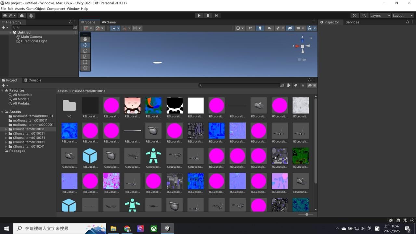Mute scene audio
This screenshot has width=416, height=234.
click(x=269, y=28)
